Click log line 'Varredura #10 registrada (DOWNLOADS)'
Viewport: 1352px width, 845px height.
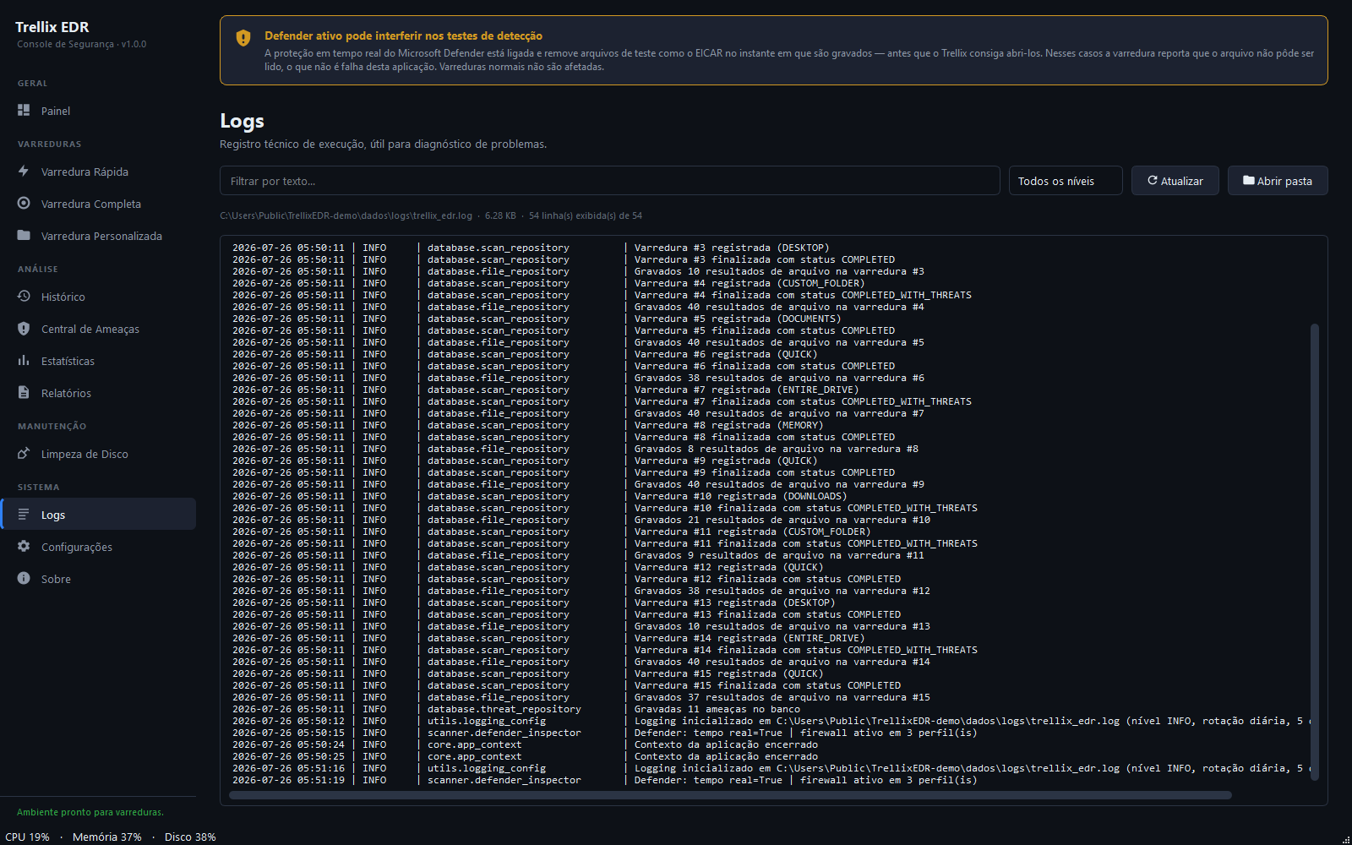pos(741,496)
